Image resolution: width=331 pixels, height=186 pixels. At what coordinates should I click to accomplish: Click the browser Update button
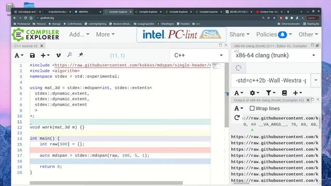click(312, 18)
